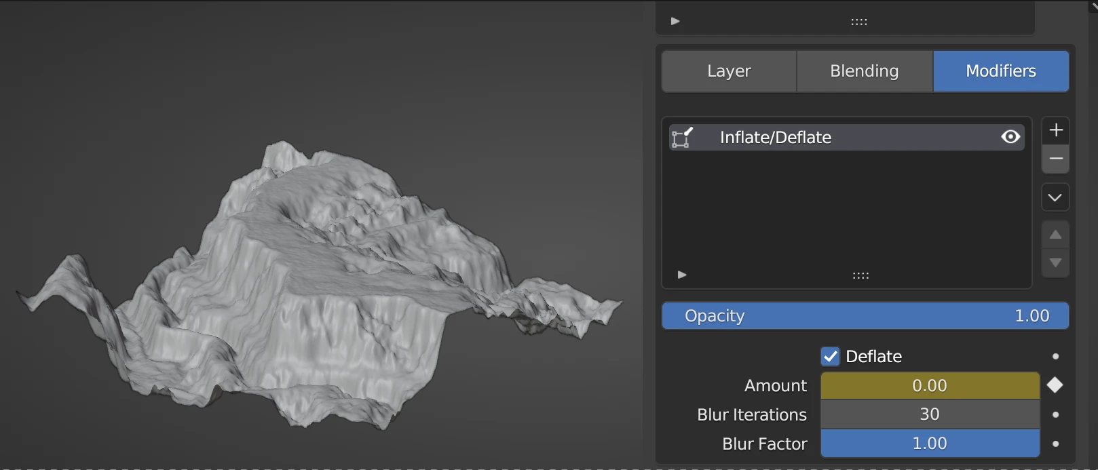
Task: Uncheck the Deflate checkbox
Action: click(830, 357)
